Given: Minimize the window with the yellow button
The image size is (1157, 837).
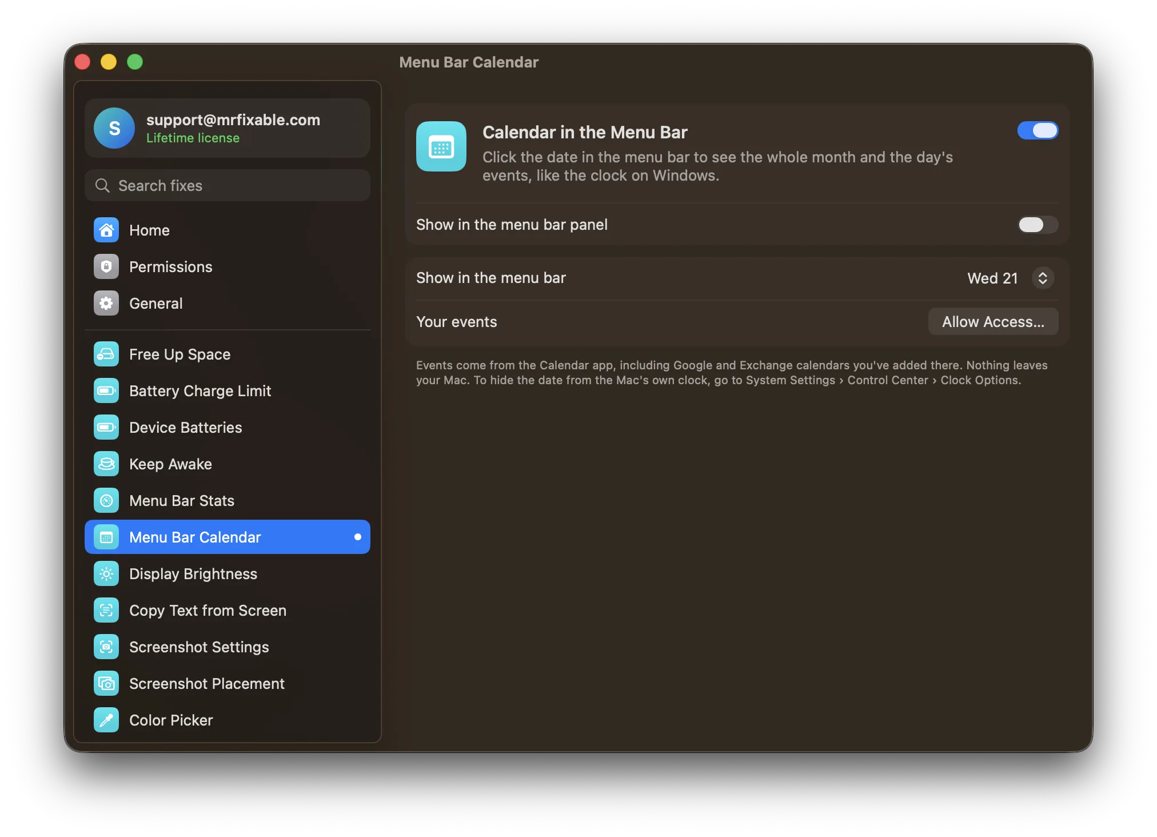Looking at the screenshot, I should [x=109, y=62].
